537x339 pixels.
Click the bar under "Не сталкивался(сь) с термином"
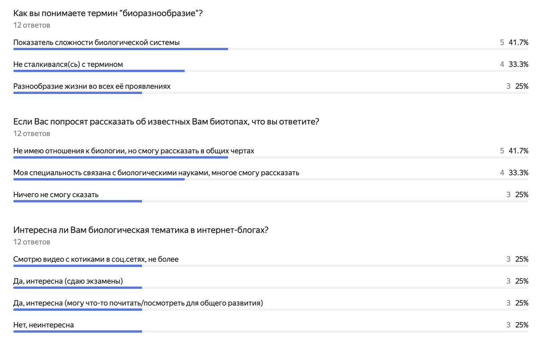pyautogui.click(x=99, y=71)
